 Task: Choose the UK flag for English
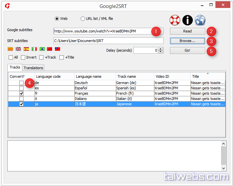18,49
